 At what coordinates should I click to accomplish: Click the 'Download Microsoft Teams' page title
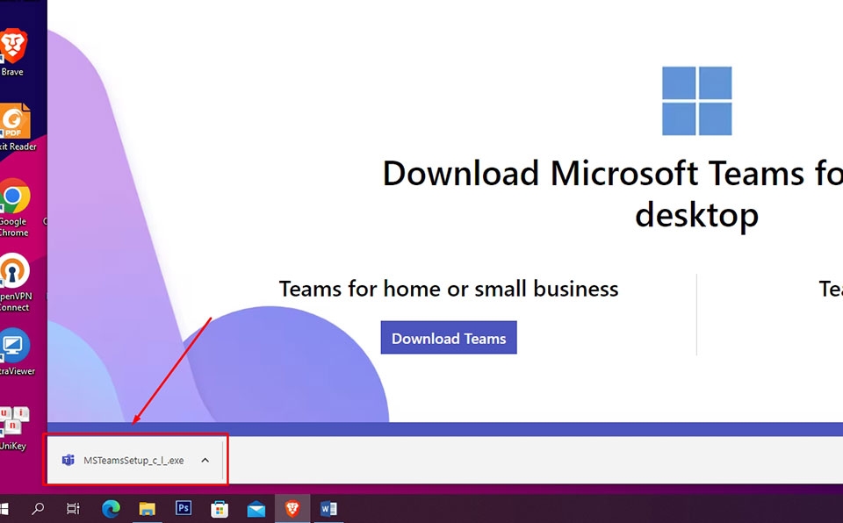pyautogui.click(x=613, y=194)
